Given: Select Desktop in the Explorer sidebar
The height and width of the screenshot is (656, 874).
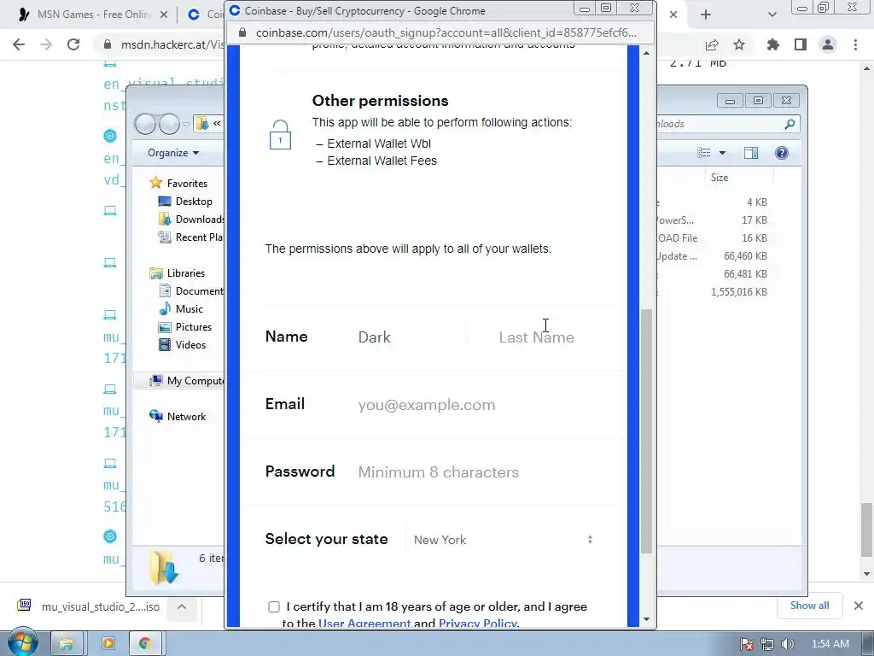Looking at the screenshot, I should coord(194,202).
